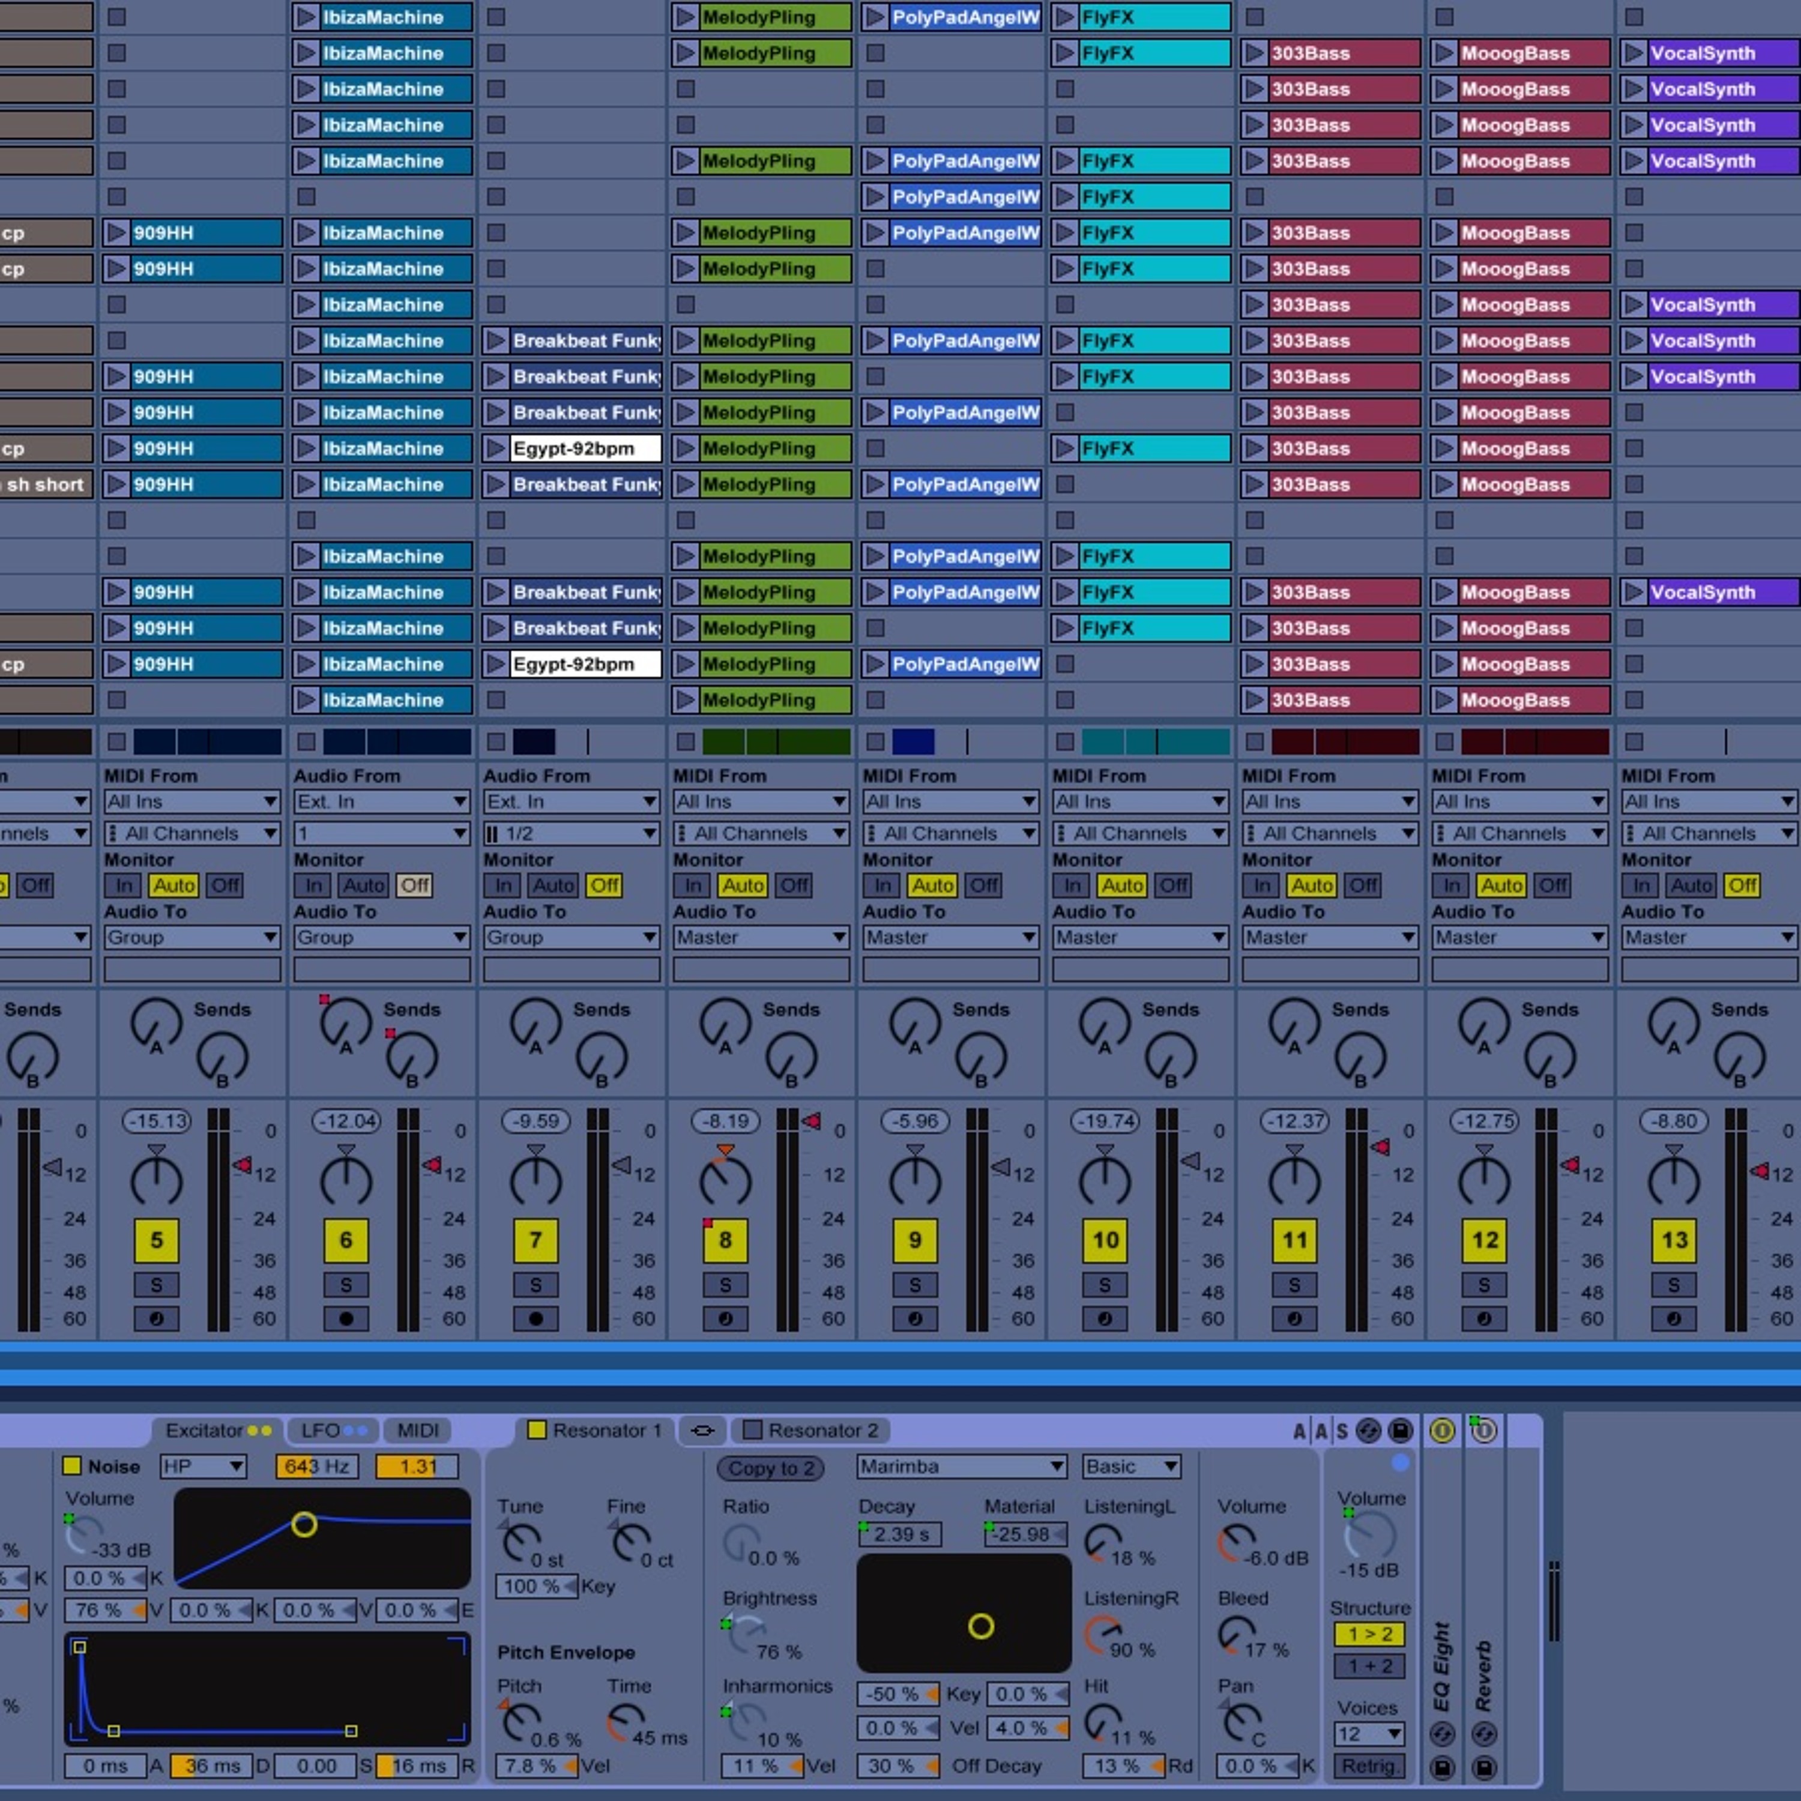Select the 1 + 2 structure button
This screenshot has width=1801, height=1801.
coord(1369,1666)
